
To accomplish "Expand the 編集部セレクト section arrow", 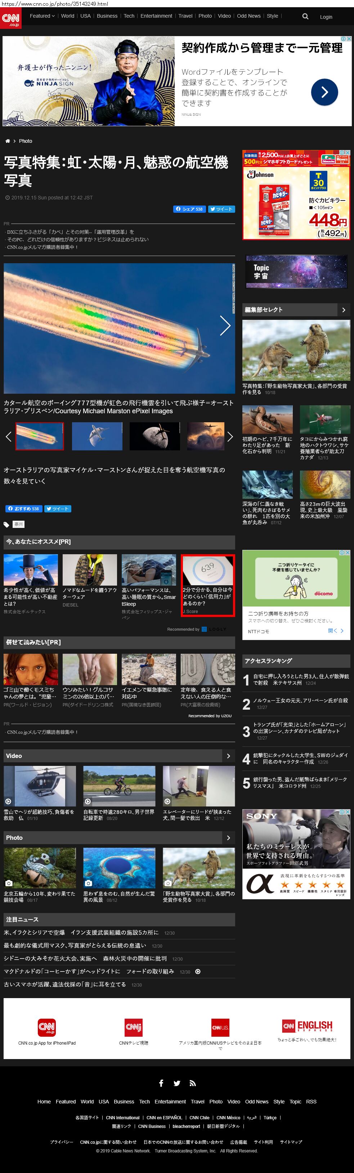I will (x=344, y=310).
